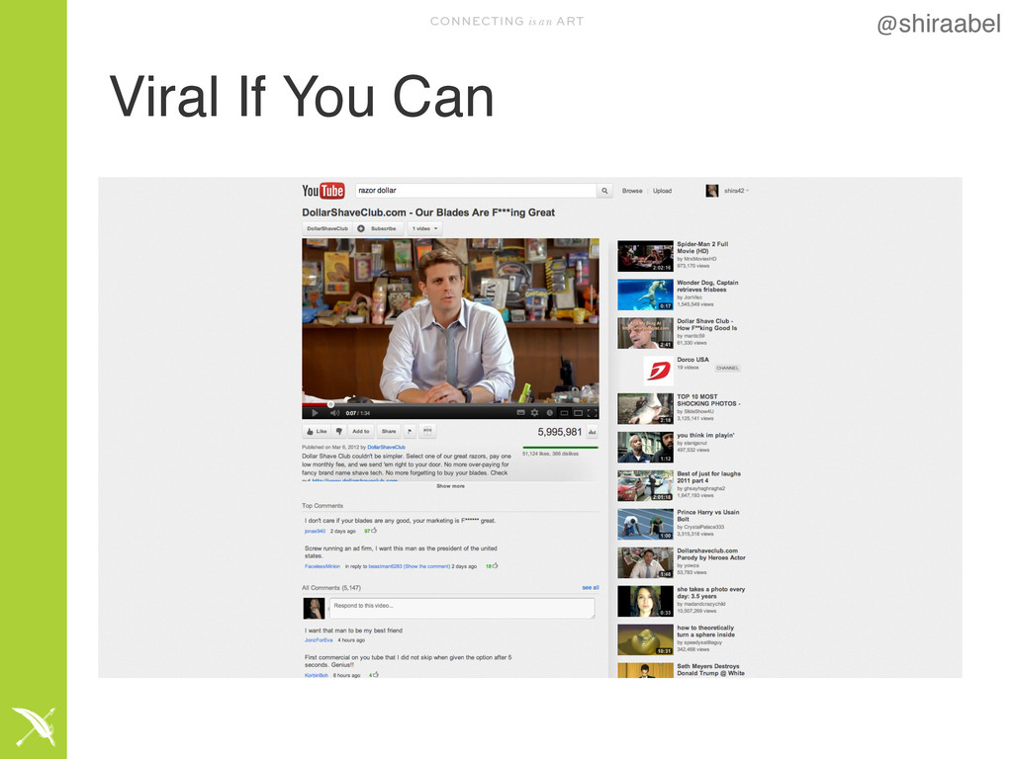Expand description with Show more
The height and width of the screenshot is (759, 1013).
tap(450, 486)
